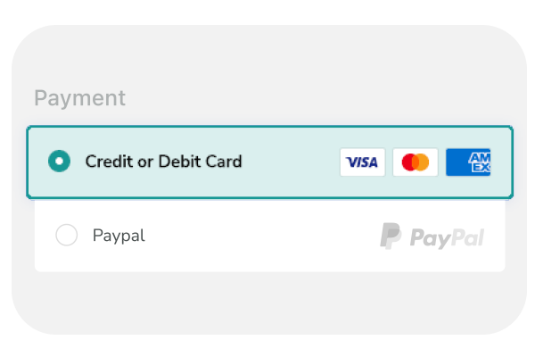Click the orange circle of the Mastercard logo

pos(422,162)
